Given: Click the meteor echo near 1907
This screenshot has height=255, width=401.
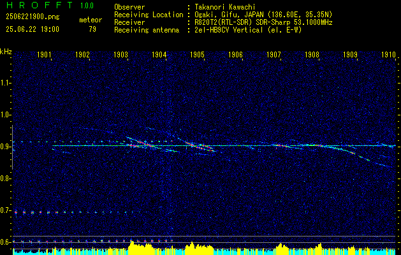Looking at the screenshot, I should [x=281, y=146].
